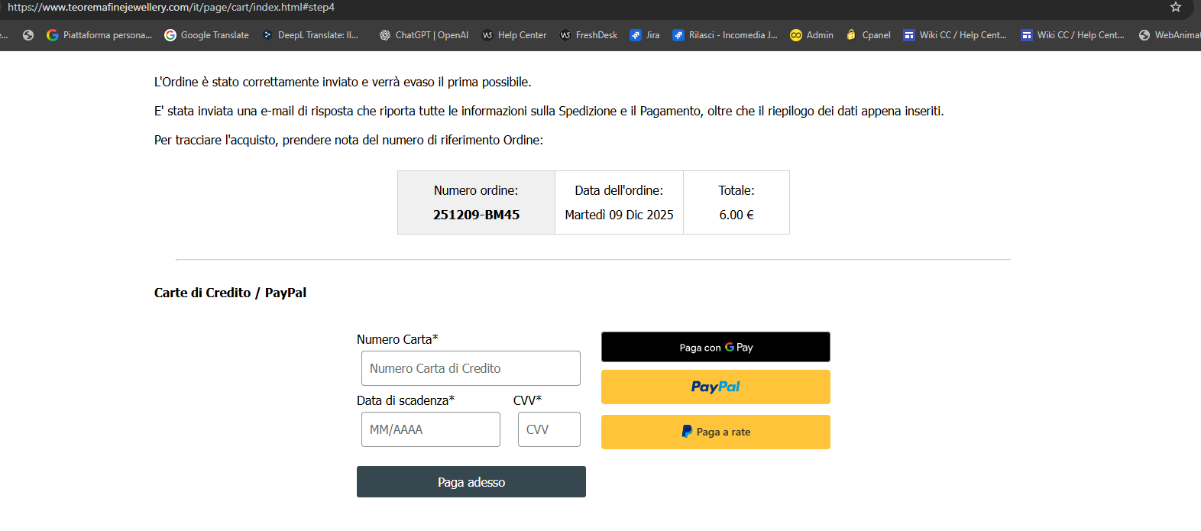This screenshot has width=1201, height=531.
Task: Pay with the Paga con G Pay button
Action: click(x=715, y=347)
